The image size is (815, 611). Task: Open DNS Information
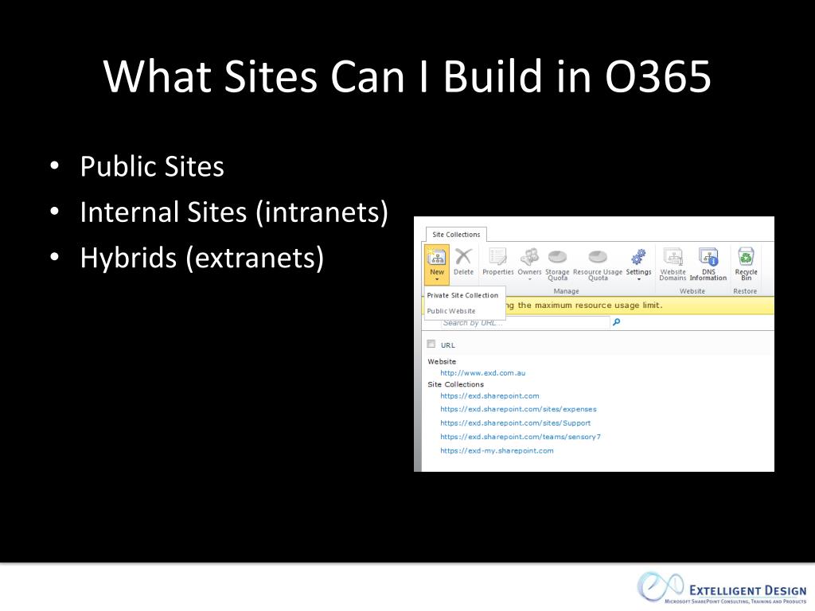tap(708, 264)
